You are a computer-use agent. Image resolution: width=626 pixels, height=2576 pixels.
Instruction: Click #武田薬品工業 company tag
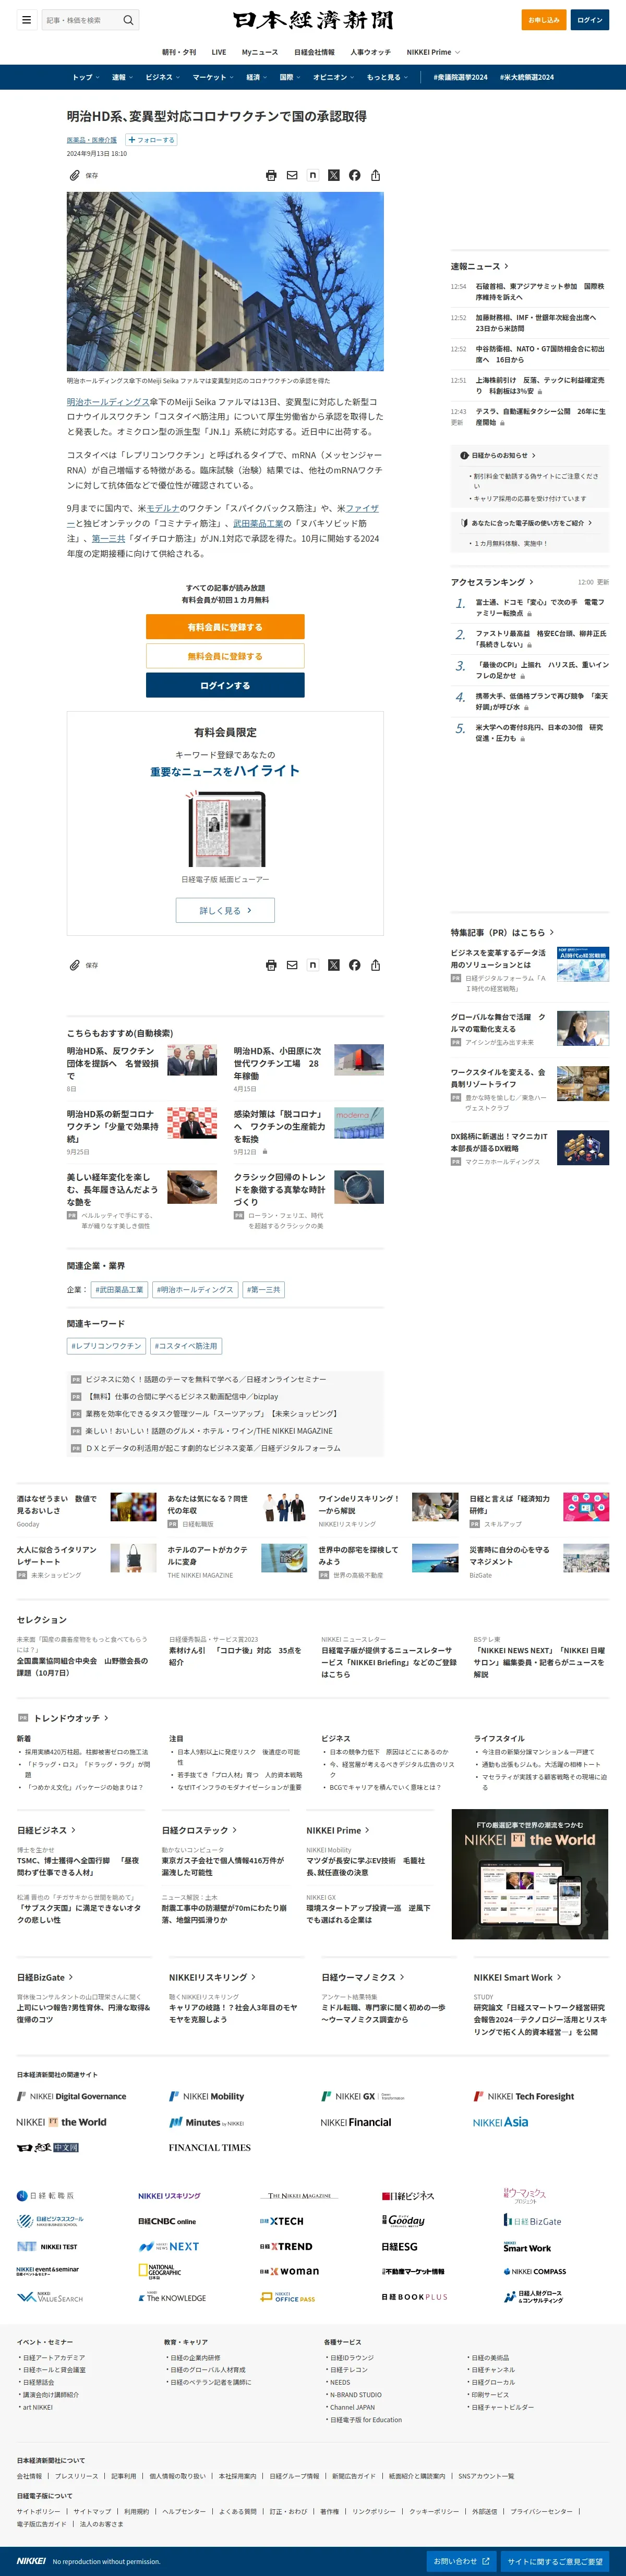point(119,1289)
